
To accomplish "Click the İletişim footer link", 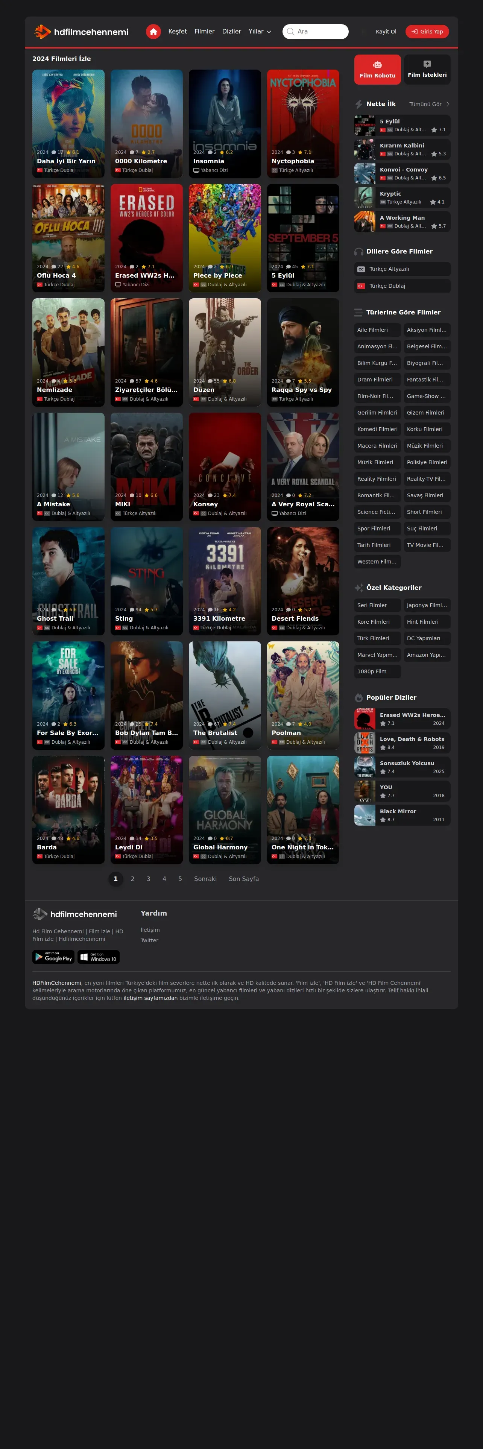I will coord(150,930).
